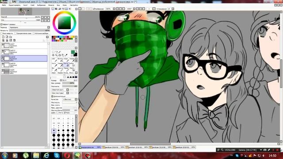Toggle the paper texture effect checkbox
The image size is (283, 159).
[1, 24]
